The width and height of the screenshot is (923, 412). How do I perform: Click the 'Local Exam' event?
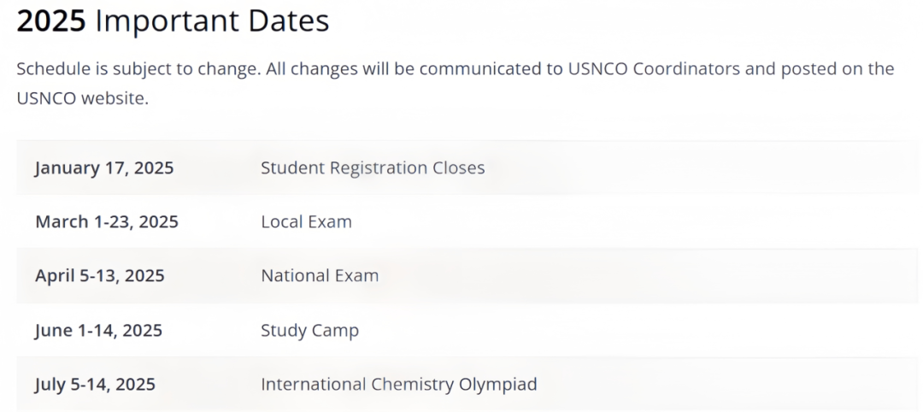point(306,222)
